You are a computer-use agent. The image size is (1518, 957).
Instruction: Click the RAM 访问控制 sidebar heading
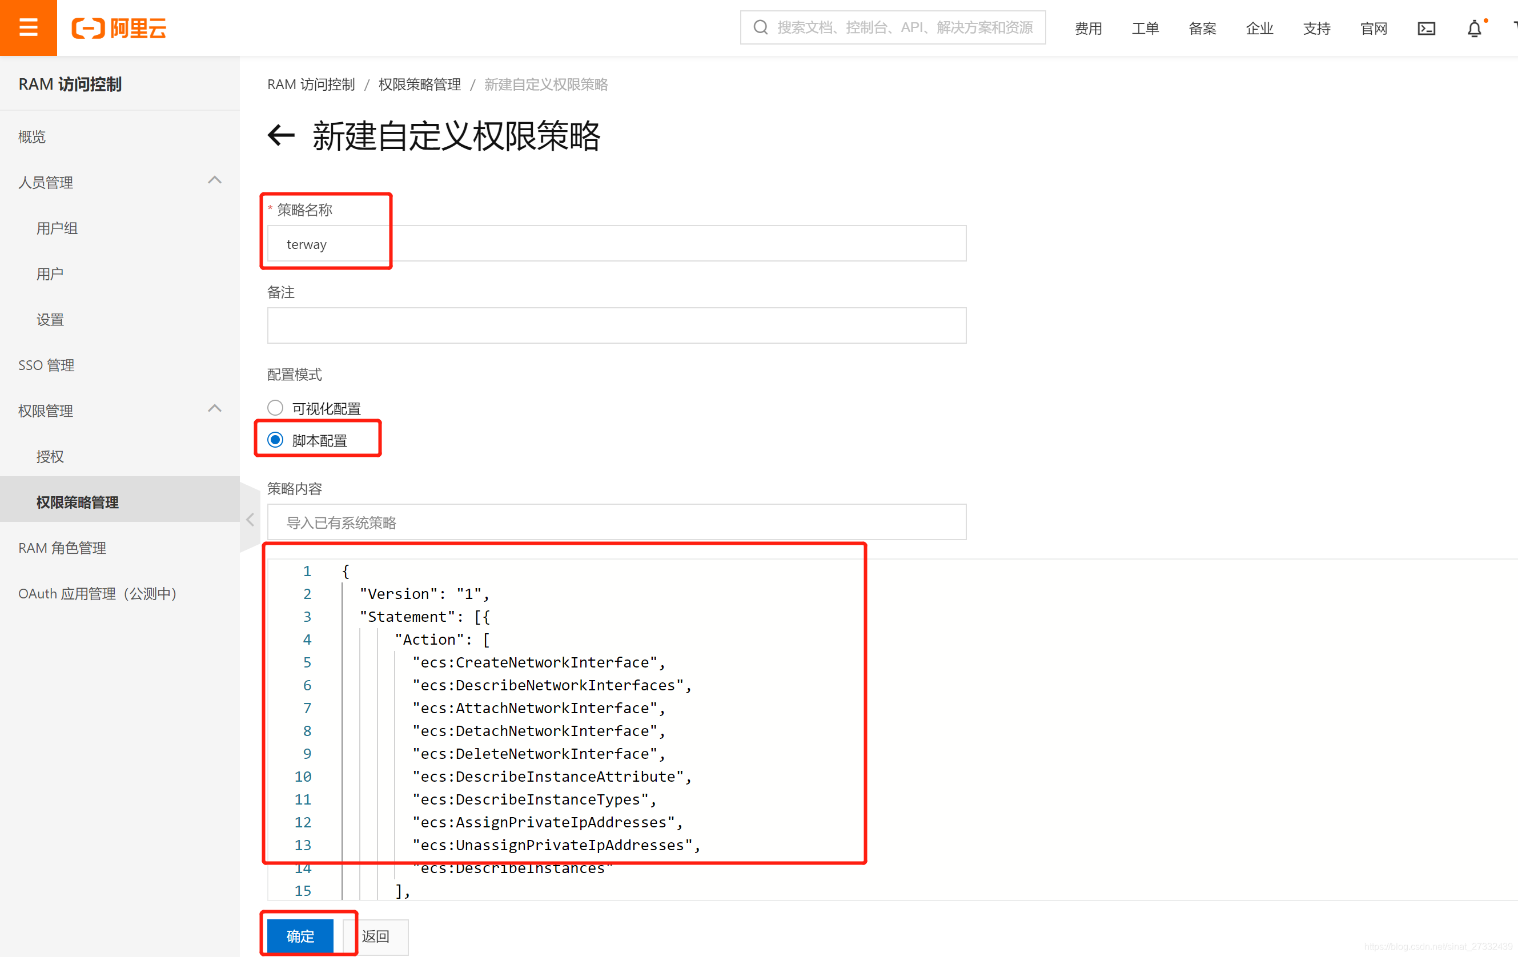click(70, 85)
